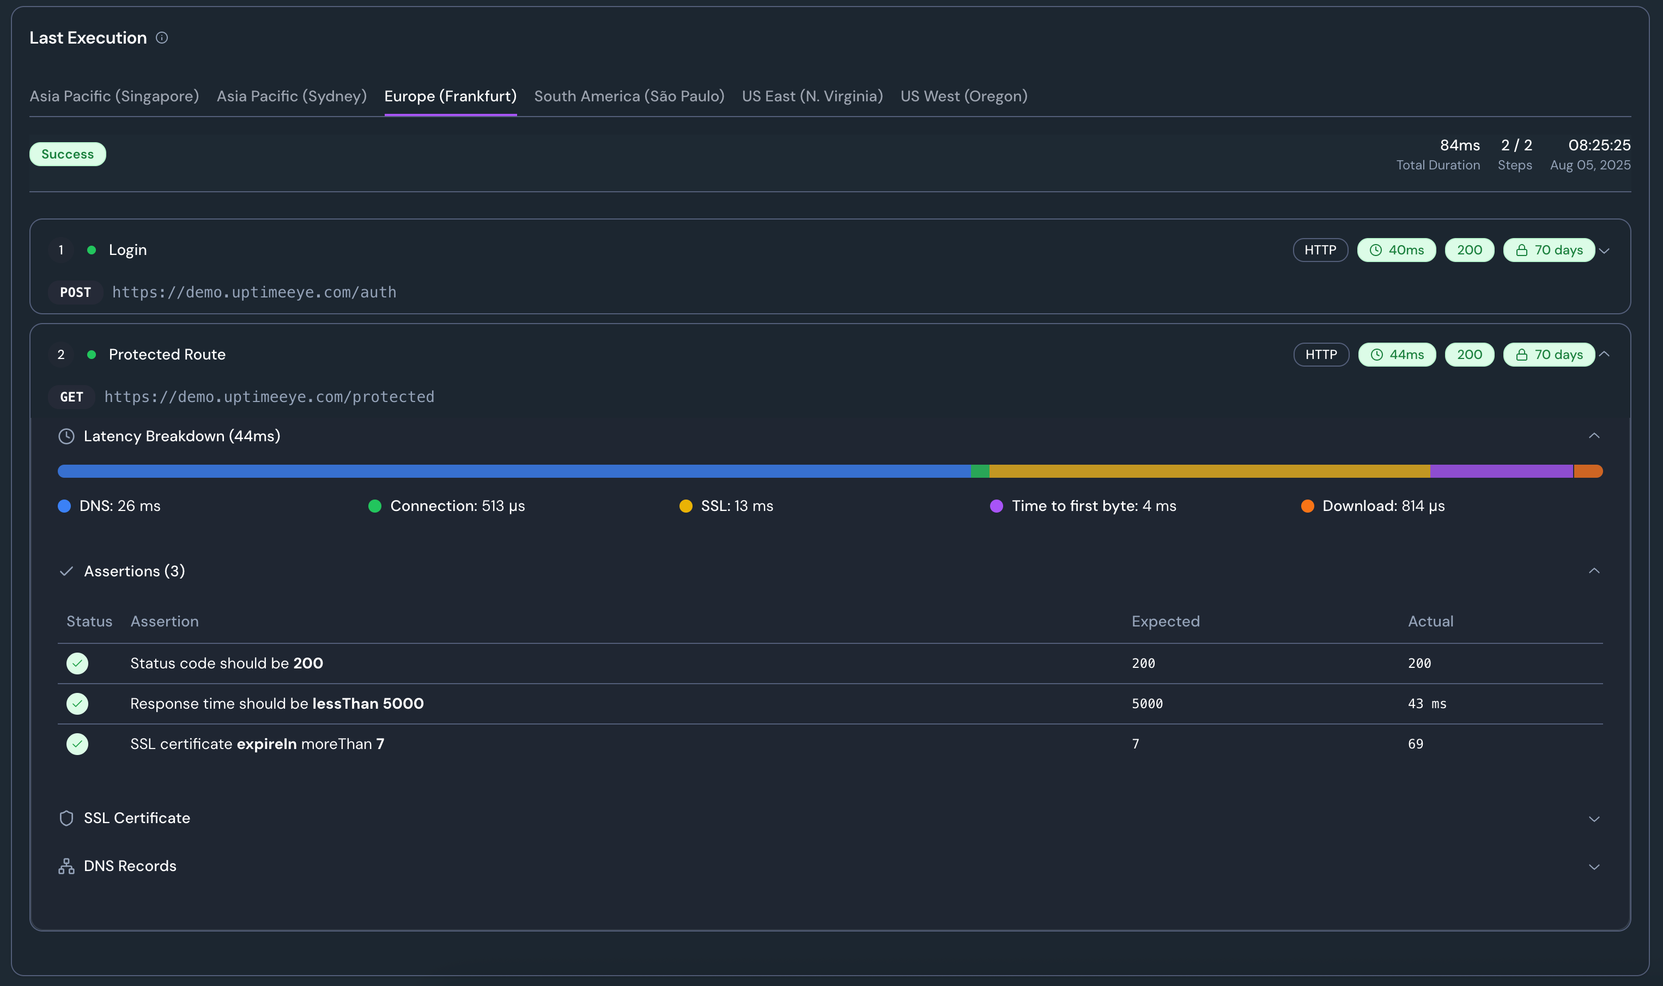Click the Success status badge
This screenshot has width=1663, height=986.
(x=68, y=154)
